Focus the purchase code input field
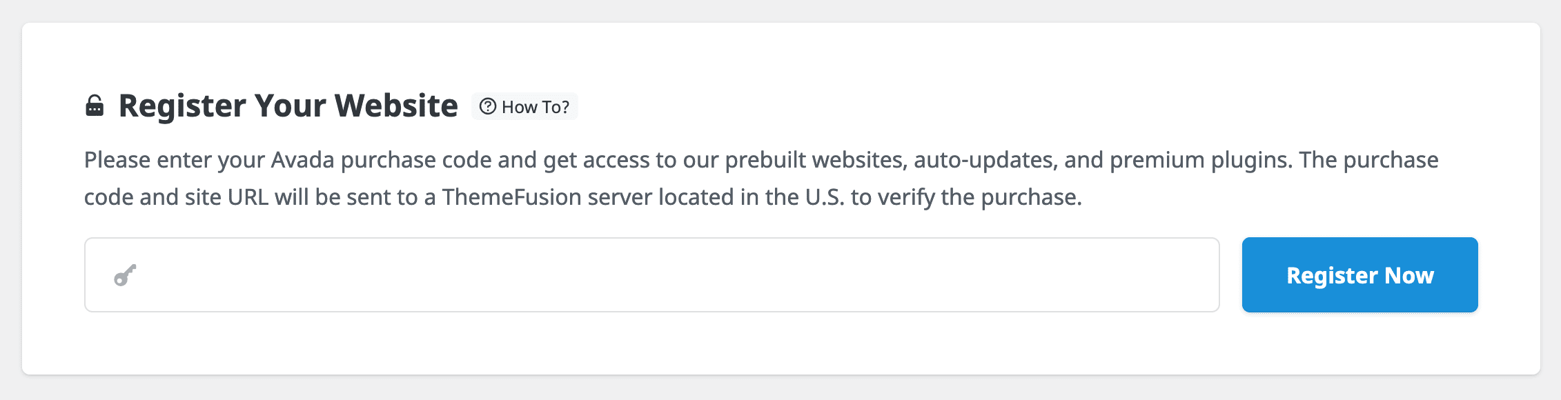 [651, 274]
